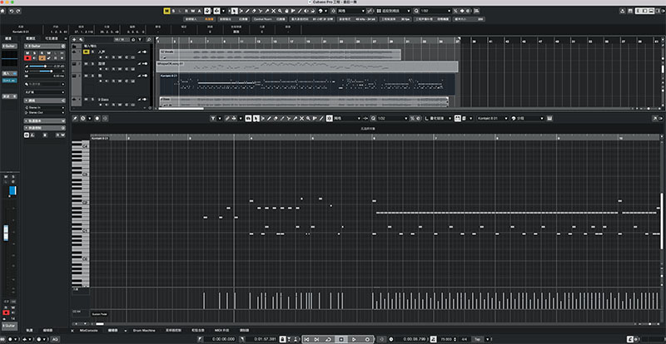Click the redo arrow in top toolbar
This screenshot has width=666, height=344.
[17, 11]
